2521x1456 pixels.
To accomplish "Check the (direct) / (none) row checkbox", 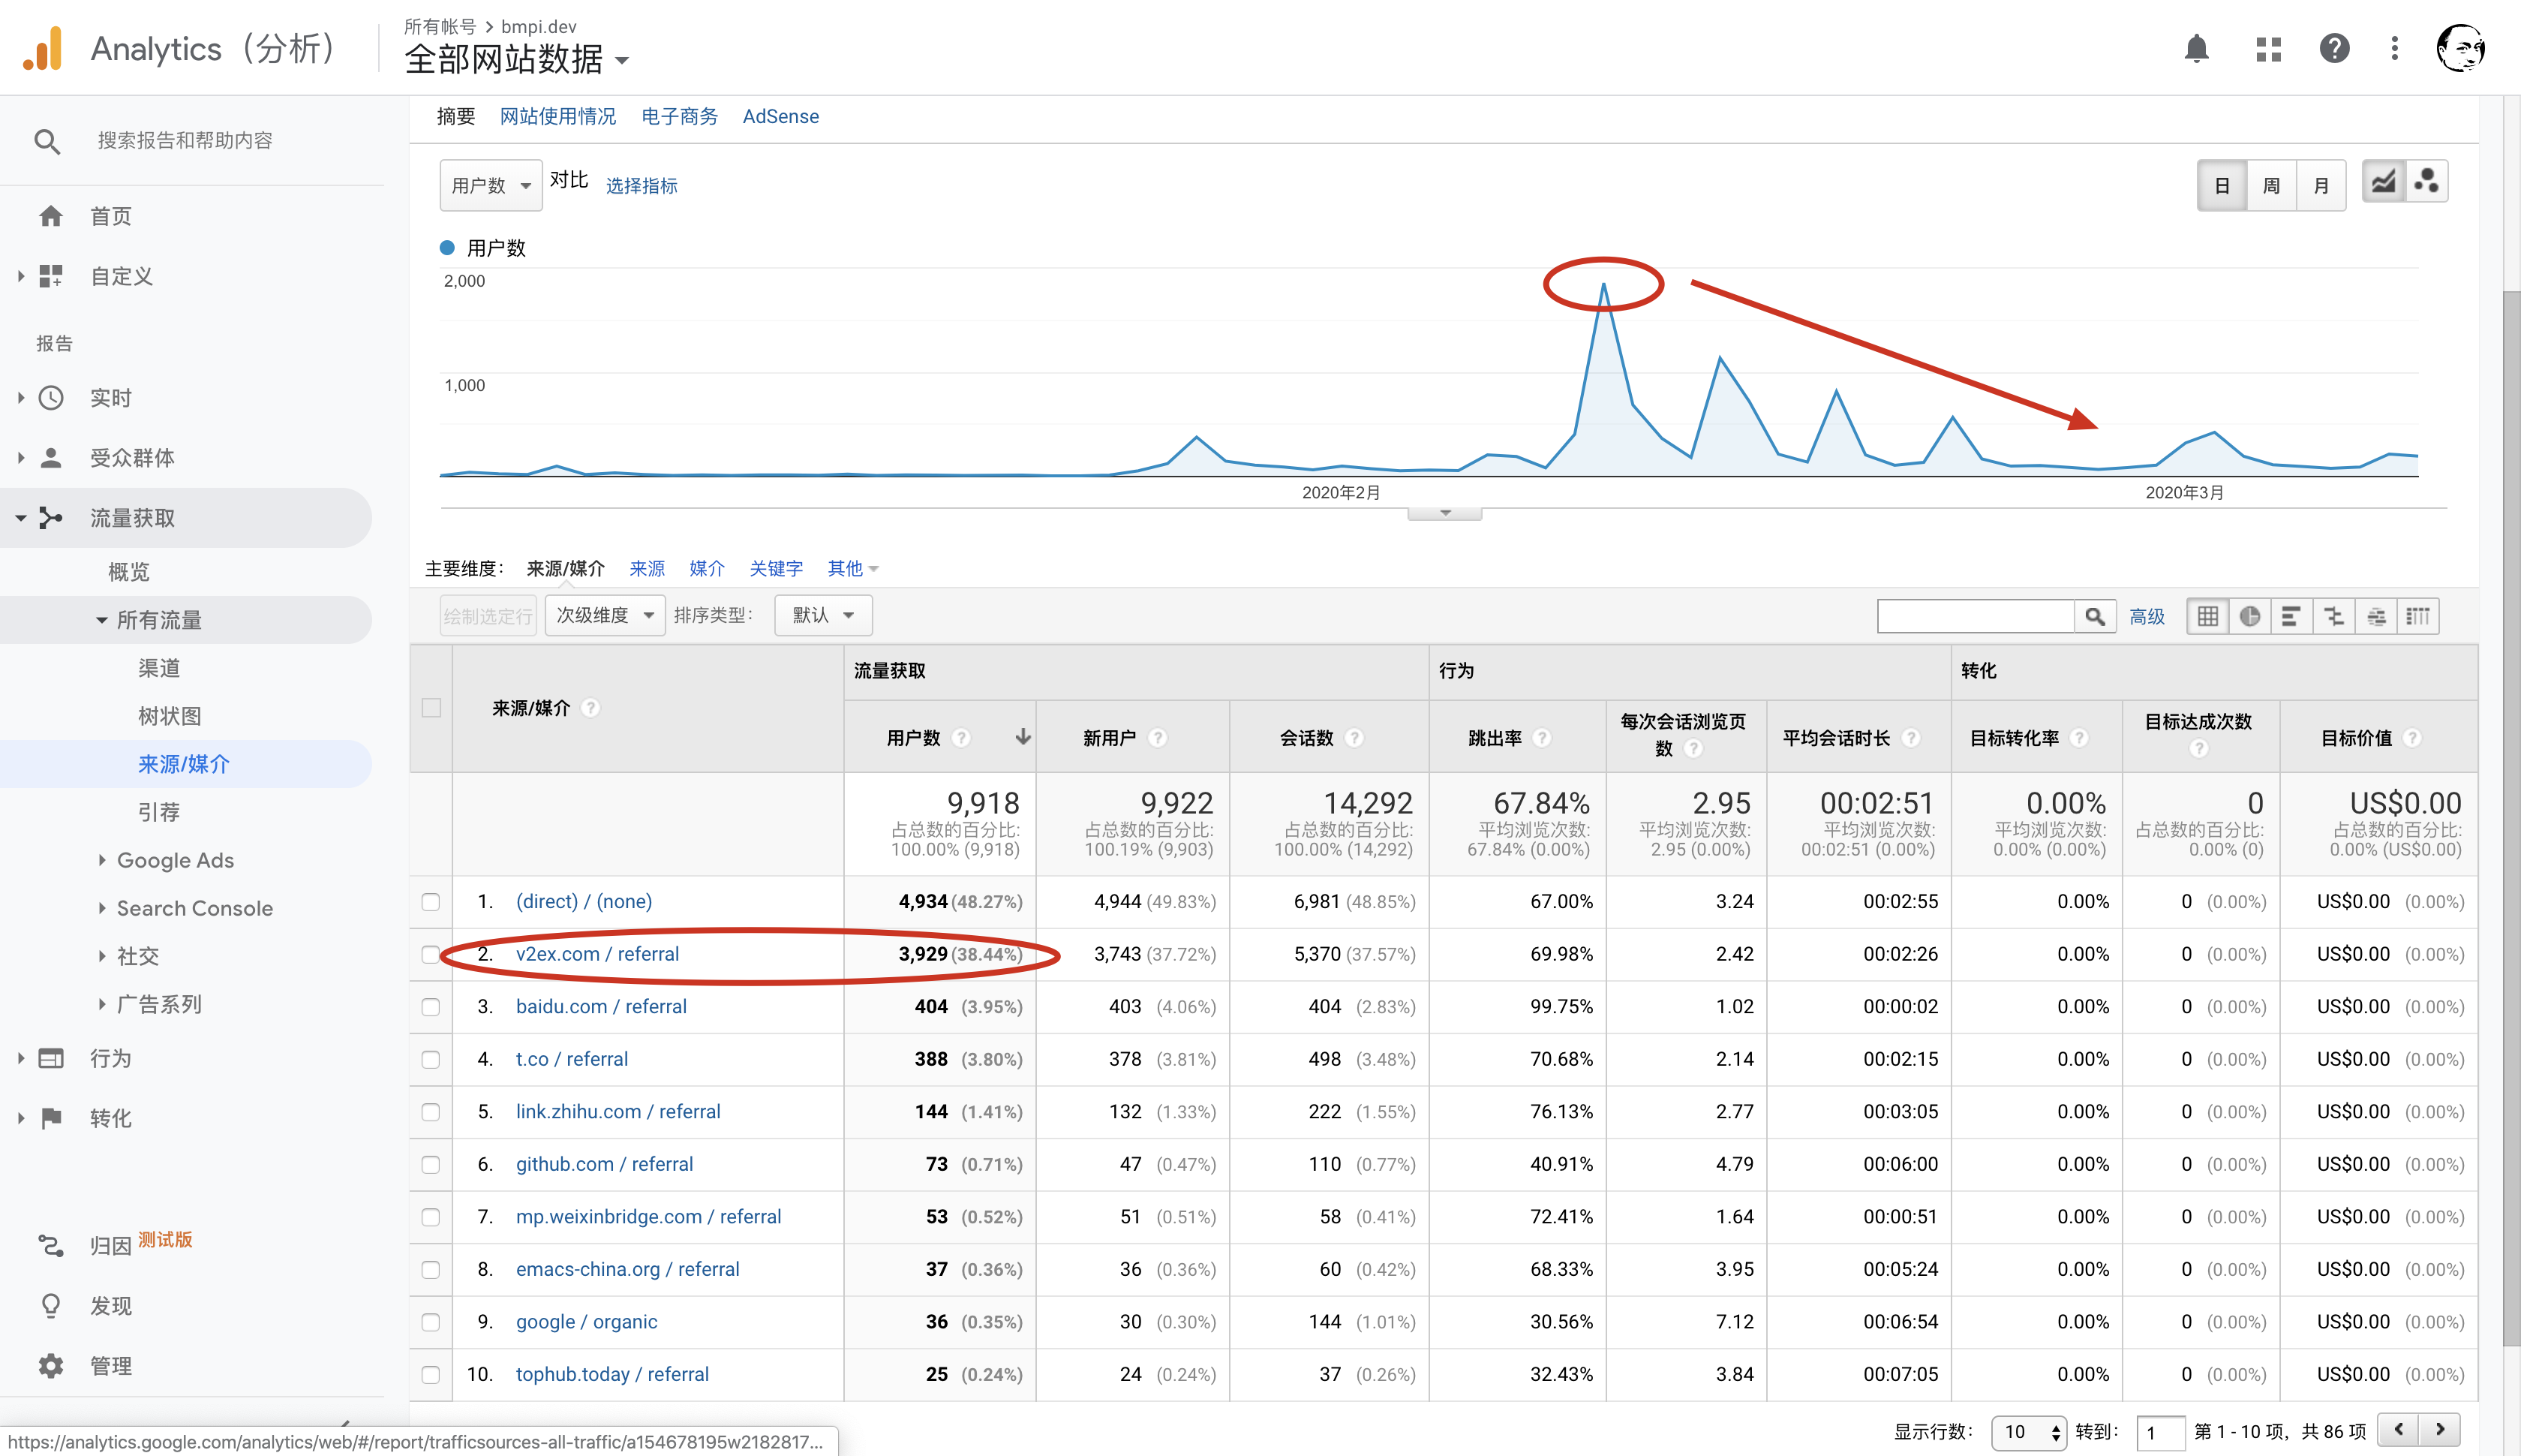I will click(431, 901).
